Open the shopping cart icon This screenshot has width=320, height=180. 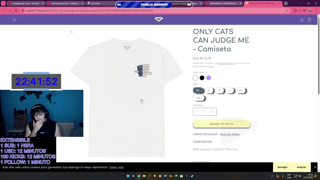tap(309, 20)
